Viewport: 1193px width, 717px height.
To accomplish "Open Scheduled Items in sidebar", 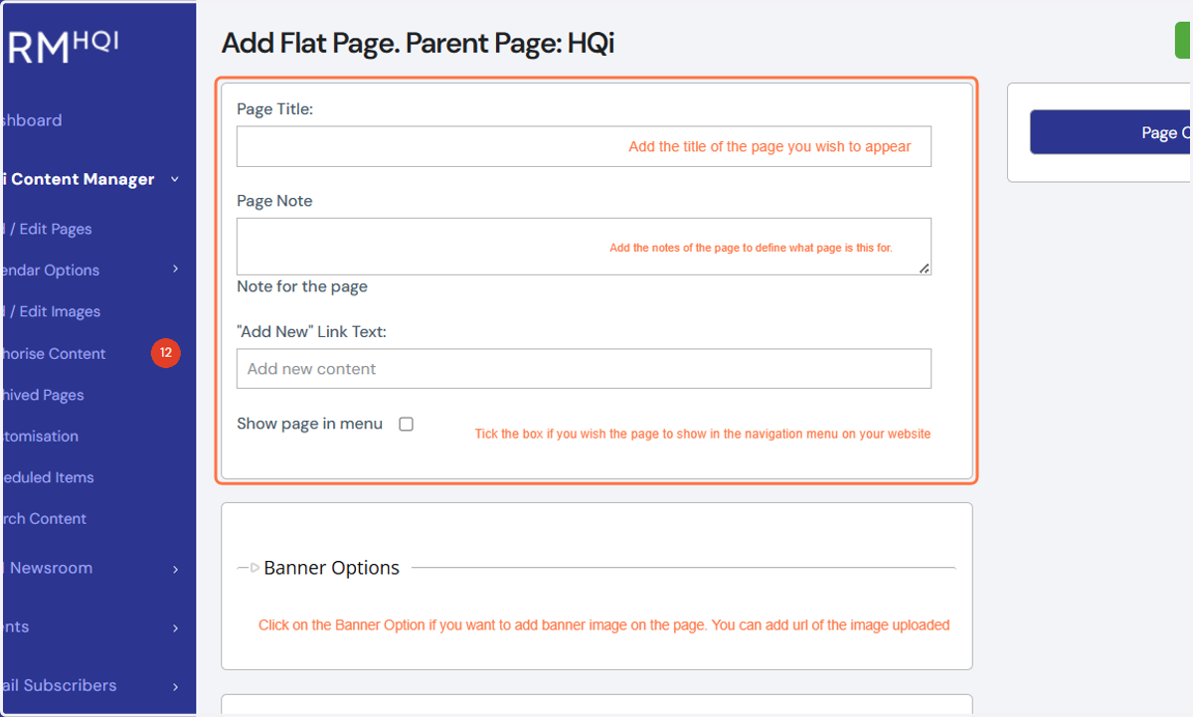I will [x=48, y=477].
